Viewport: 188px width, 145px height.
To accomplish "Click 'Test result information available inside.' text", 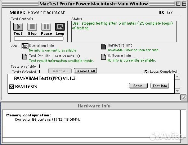I will point(61,61).
